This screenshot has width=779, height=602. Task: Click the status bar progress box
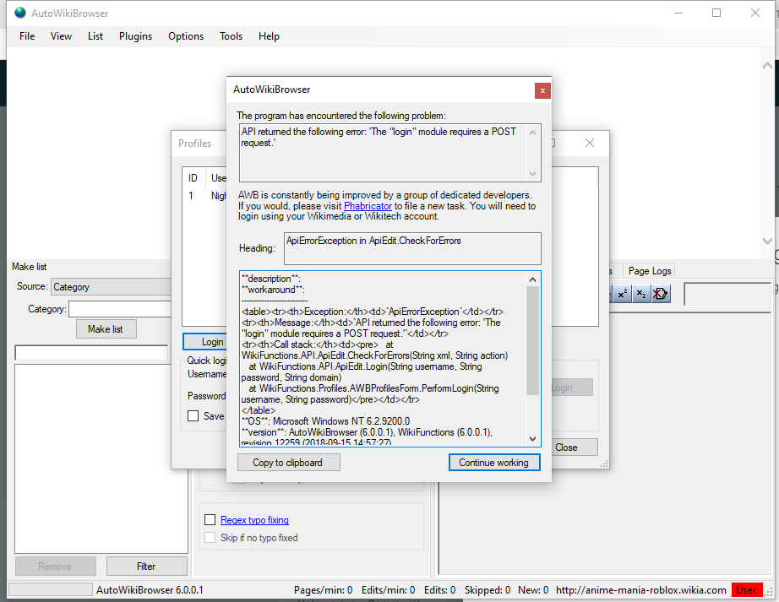(x=50, y=589)
